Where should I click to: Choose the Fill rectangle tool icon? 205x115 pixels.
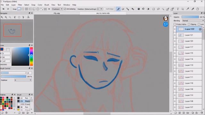(139, 9)
